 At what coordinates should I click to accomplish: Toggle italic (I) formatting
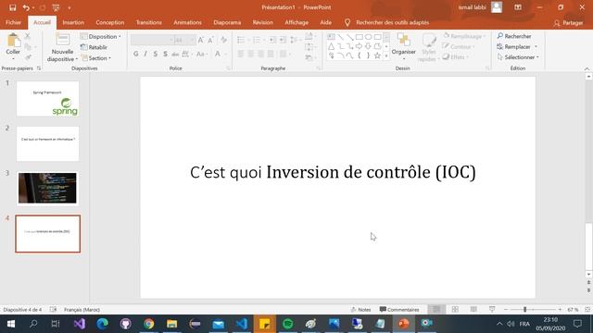145,55
